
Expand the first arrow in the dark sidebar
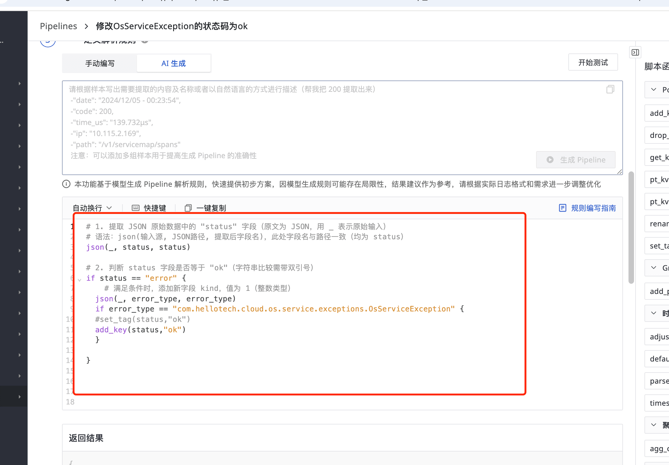[x=20, y=84]
